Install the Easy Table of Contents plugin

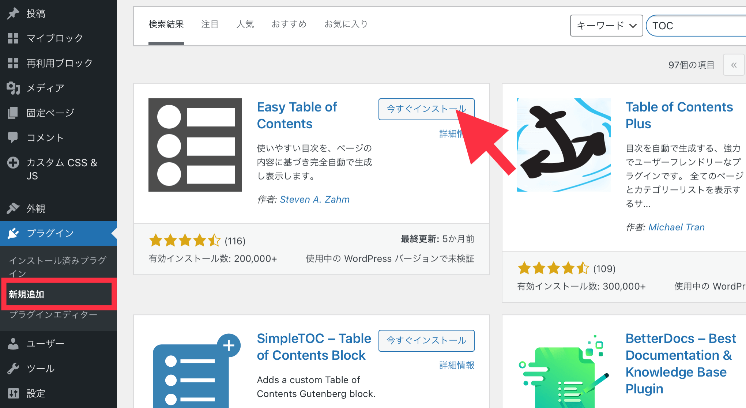(x=426, y=109)
